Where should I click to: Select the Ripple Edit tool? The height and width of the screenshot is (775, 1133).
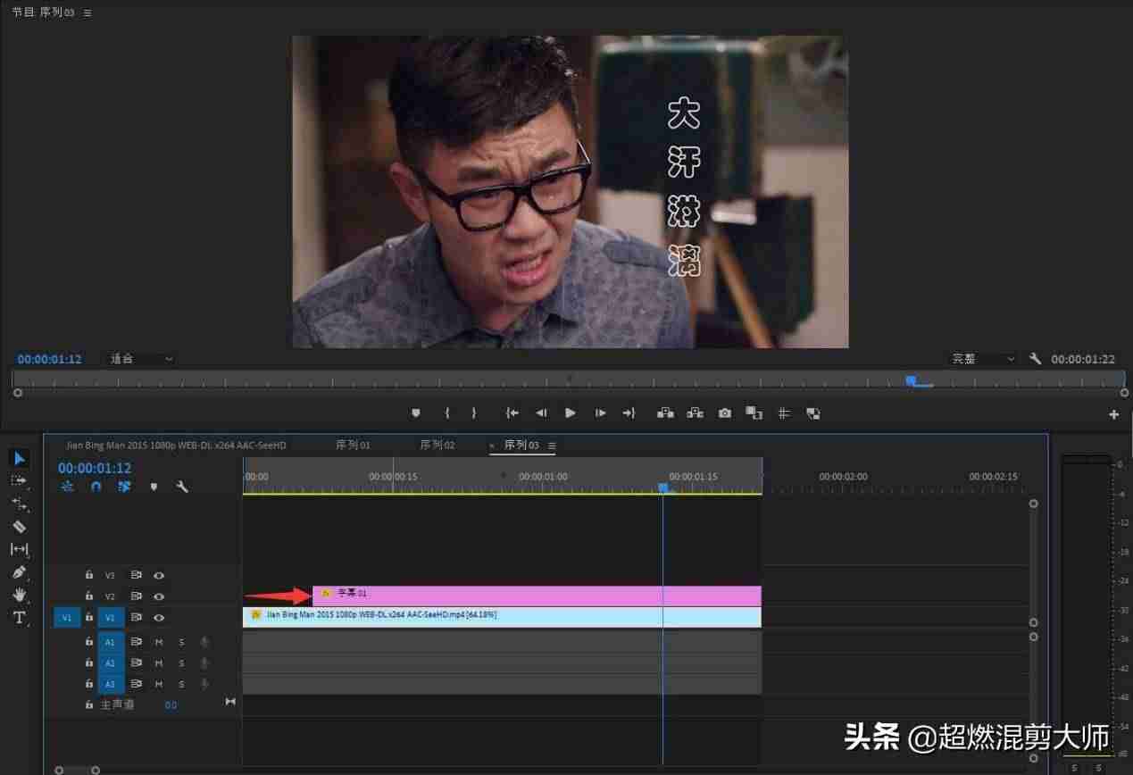pyautogui.click(x=19, y=504)
